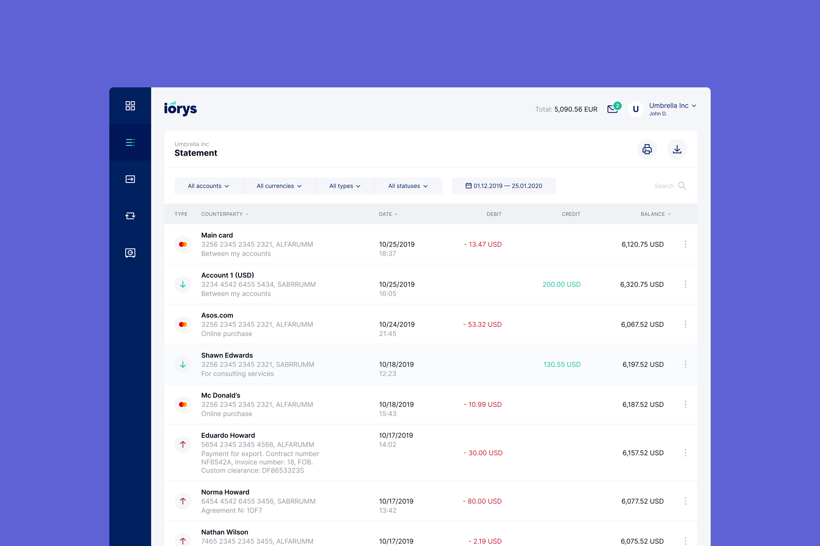Sort by Counterparty column
Viewport: 820px width, 546px height.
click(x=225, y=214)
